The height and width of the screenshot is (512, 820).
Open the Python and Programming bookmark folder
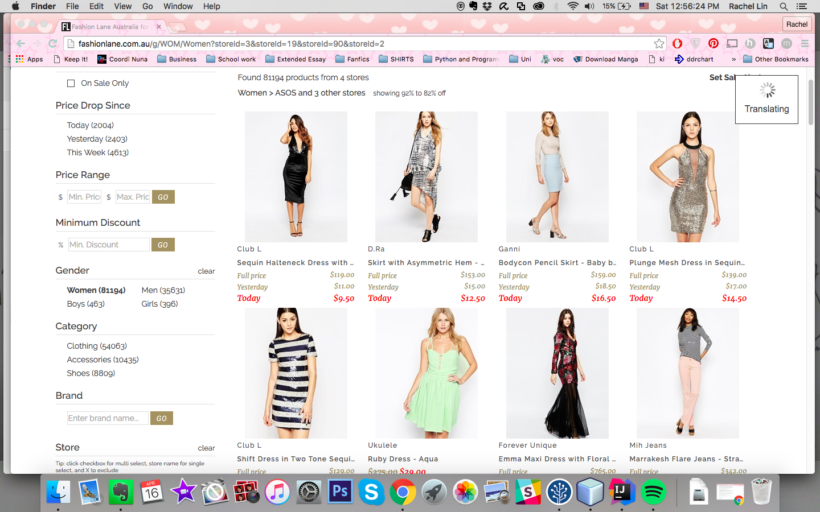tap(461, 59)
